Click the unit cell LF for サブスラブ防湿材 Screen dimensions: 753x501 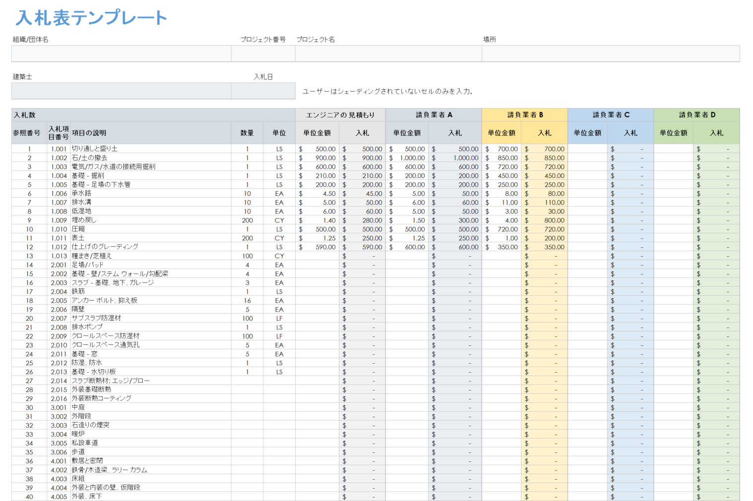coord(279,318)
